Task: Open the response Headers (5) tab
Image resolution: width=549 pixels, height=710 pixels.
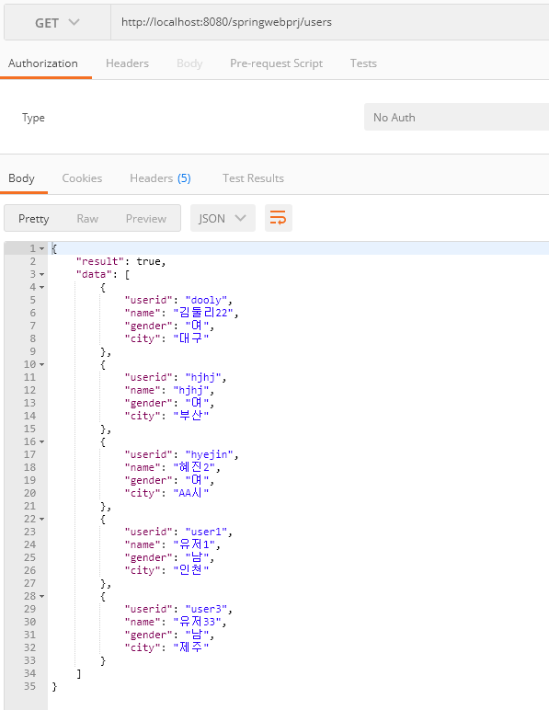Action: pos(160,178)
